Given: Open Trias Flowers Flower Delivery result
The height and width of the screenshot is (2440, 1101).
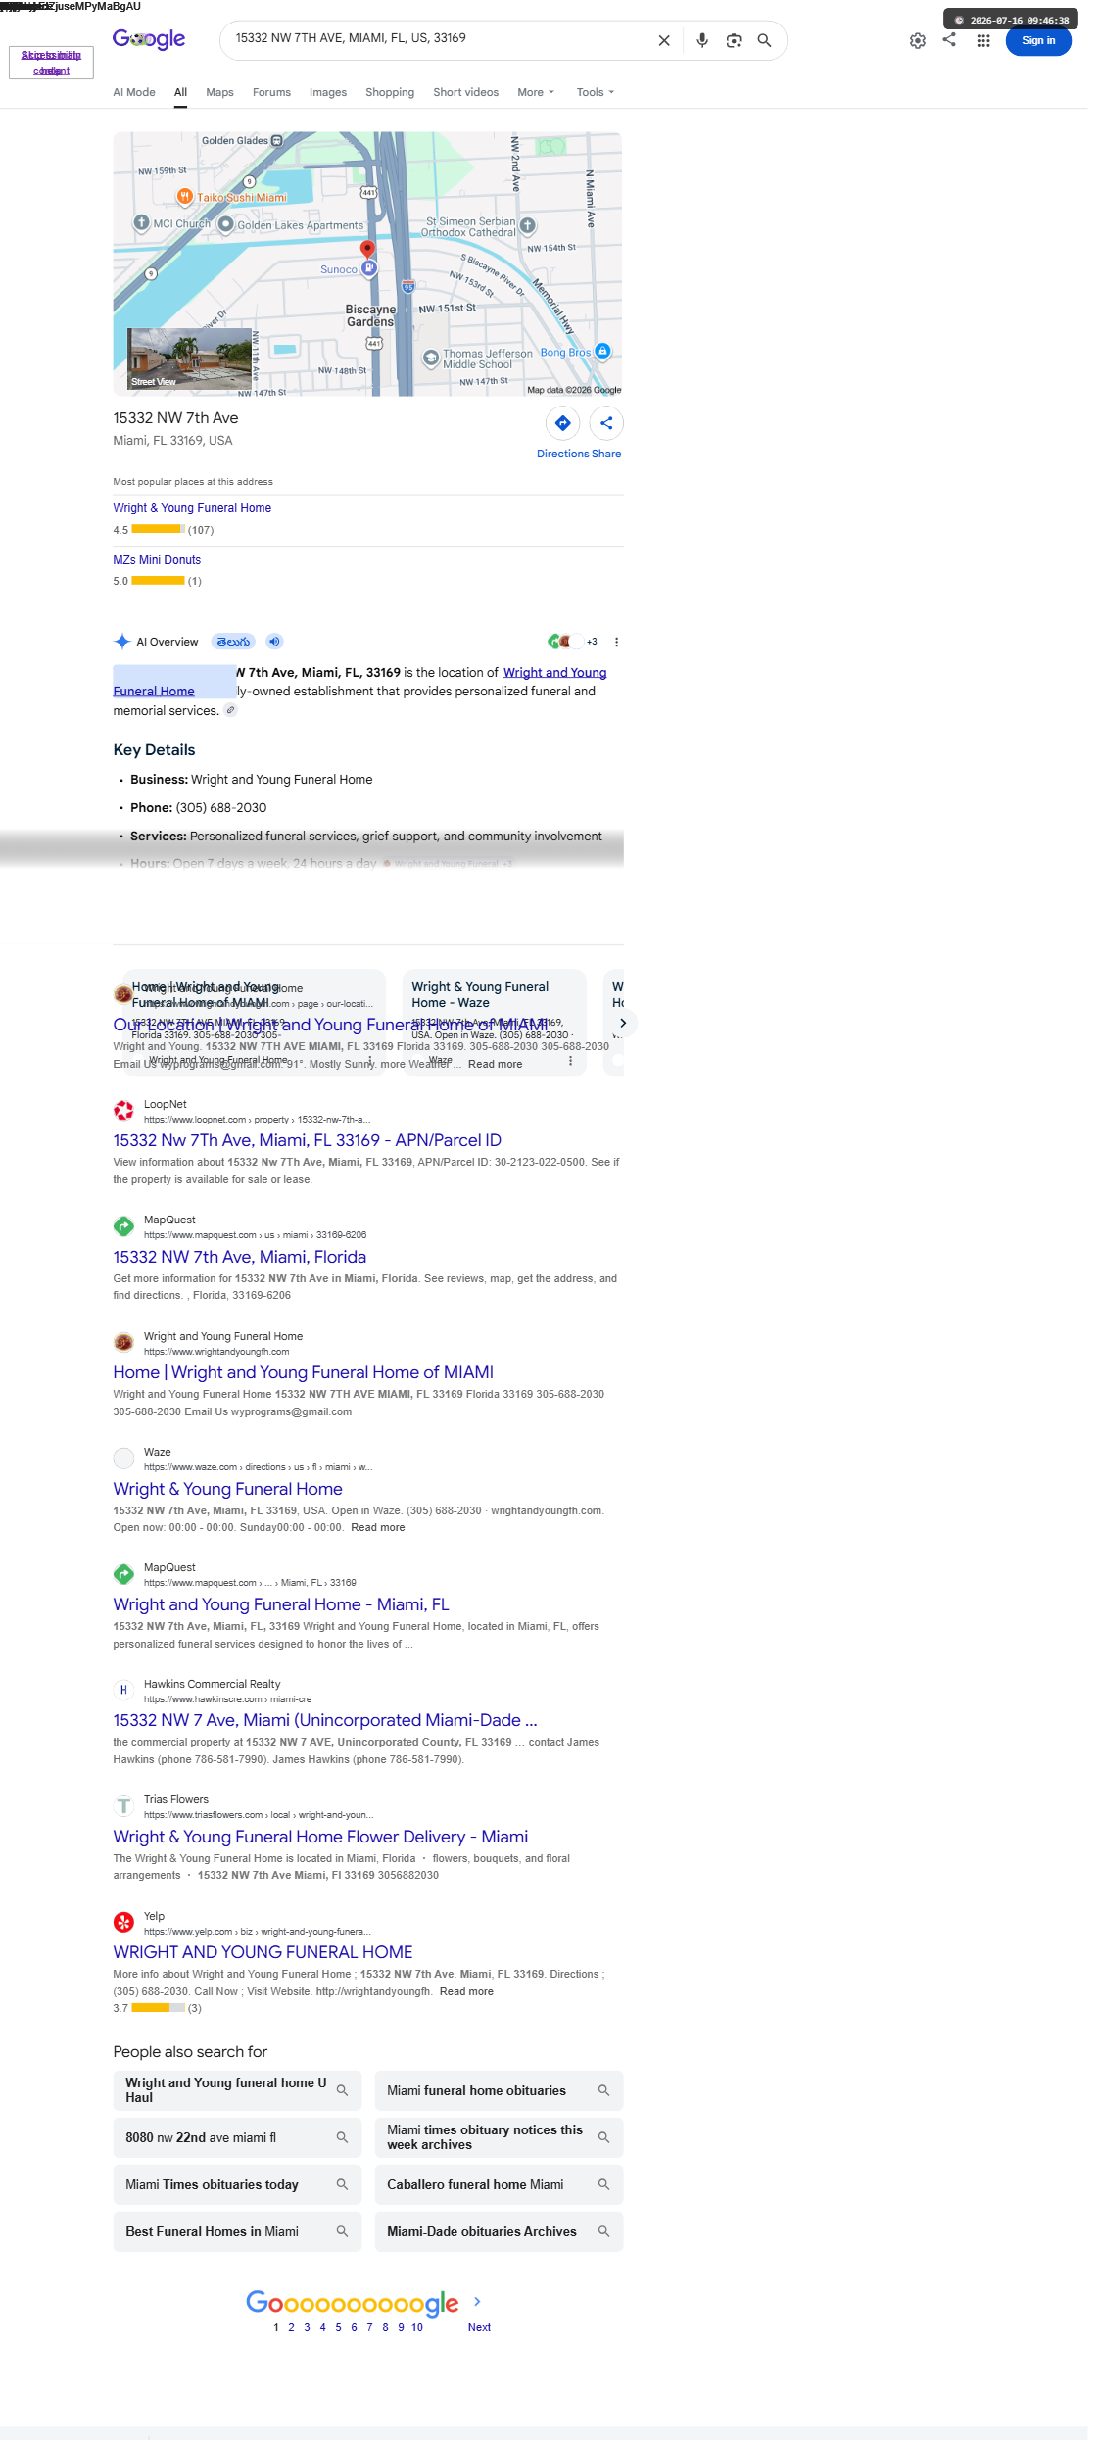Looking at the screenshot, I should click(320, 1837).
